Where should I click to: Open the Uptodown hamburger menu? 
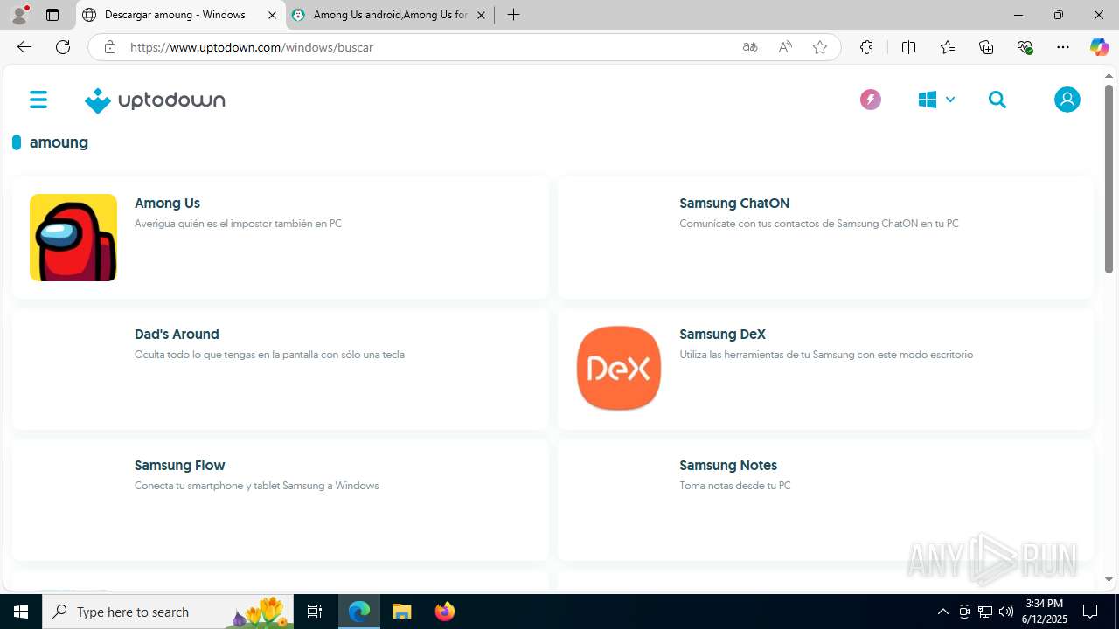(x=38, y=100)
